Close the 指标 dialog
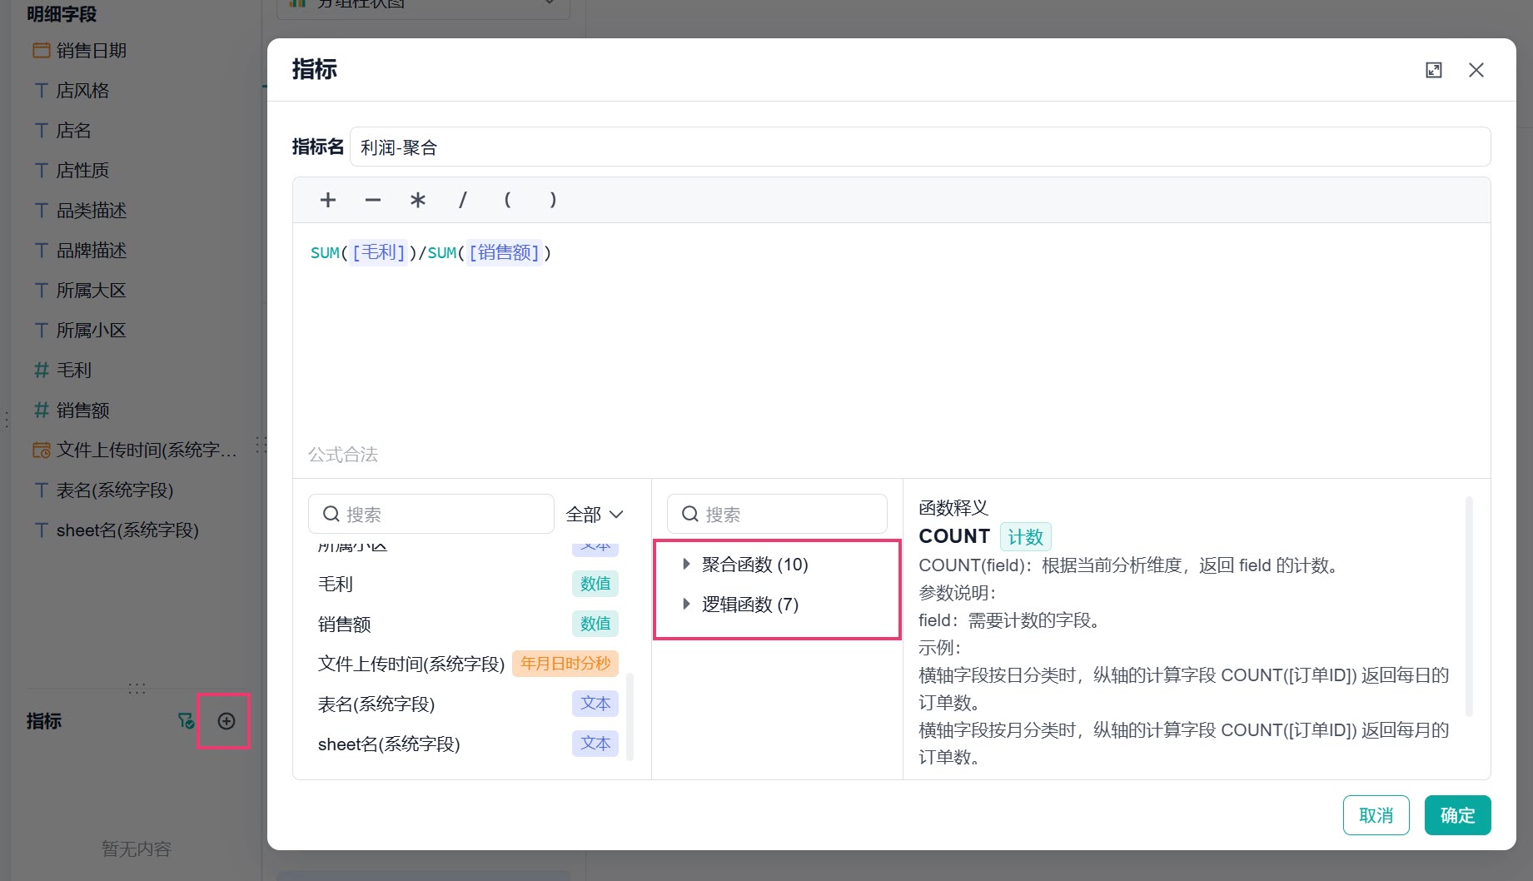Screen dimensions: 1533x881 tap(1476, 70)
